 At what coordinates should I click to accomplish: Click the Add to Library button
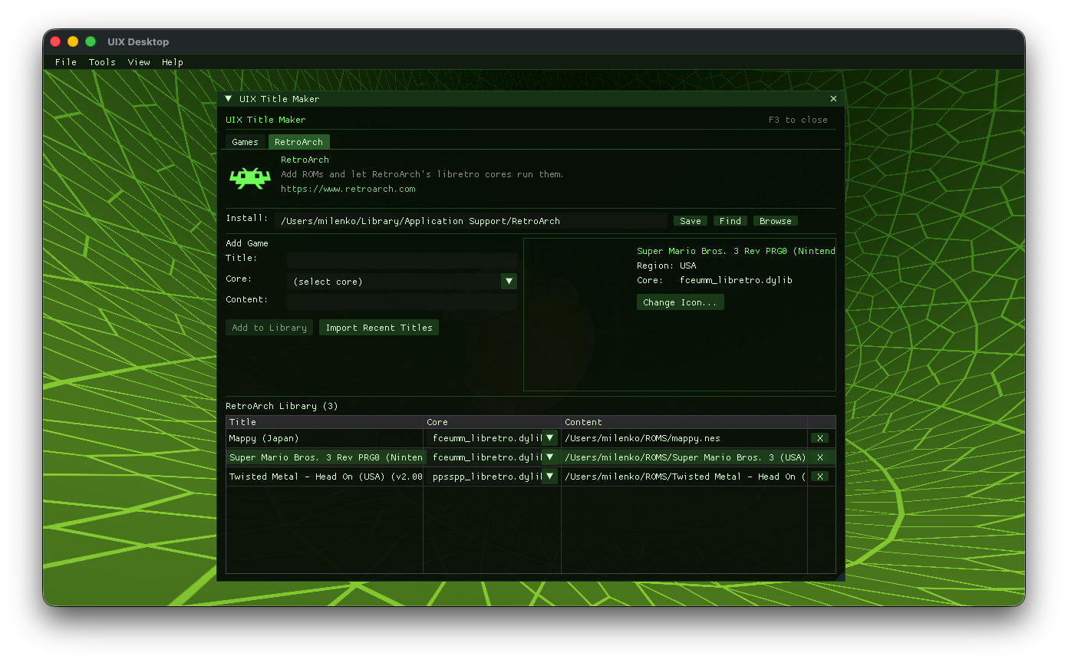(x=269, y=328)
